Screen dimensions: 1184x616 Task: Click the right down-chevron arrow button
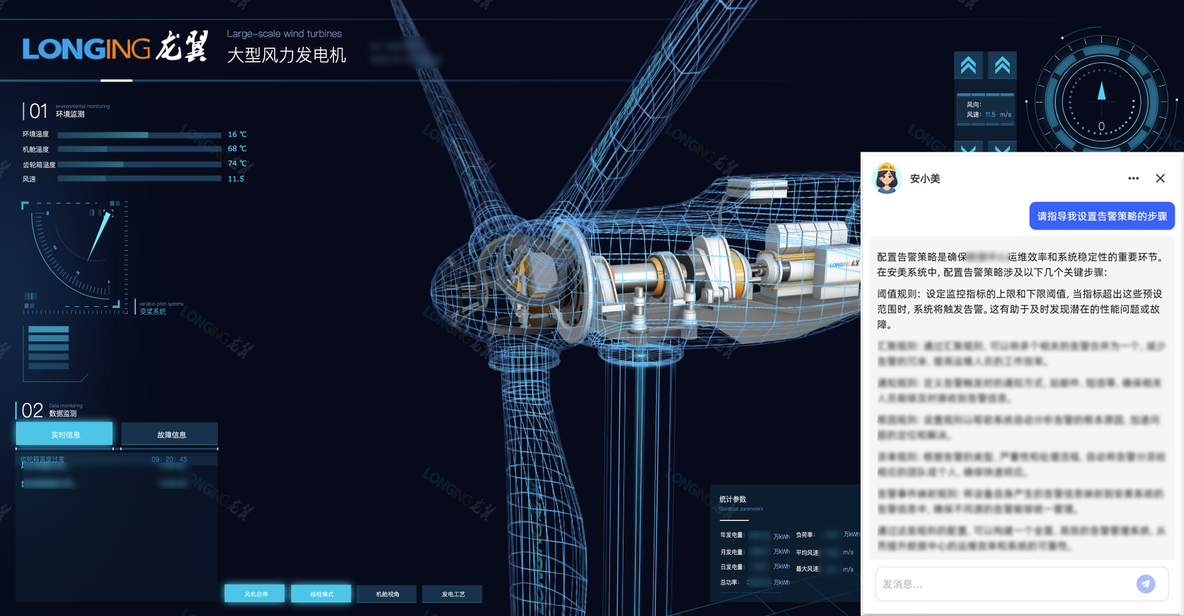pyautogui.click(x=1002, y=148)
